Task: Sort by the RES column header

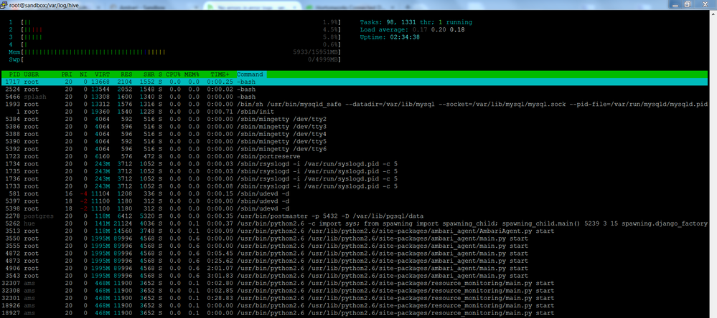Action: point(126,74)
